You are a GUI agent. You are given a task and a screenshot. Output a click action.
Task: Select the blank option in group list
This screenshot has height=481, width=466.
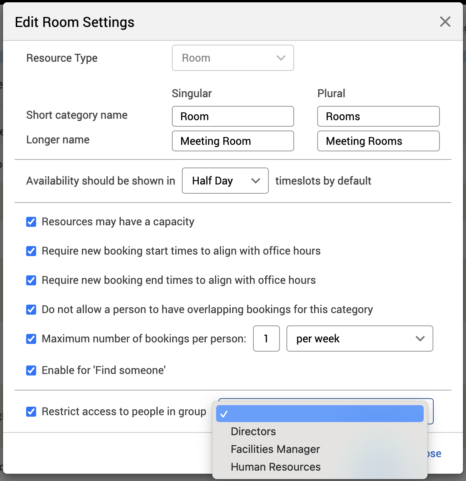click(319, 414)
